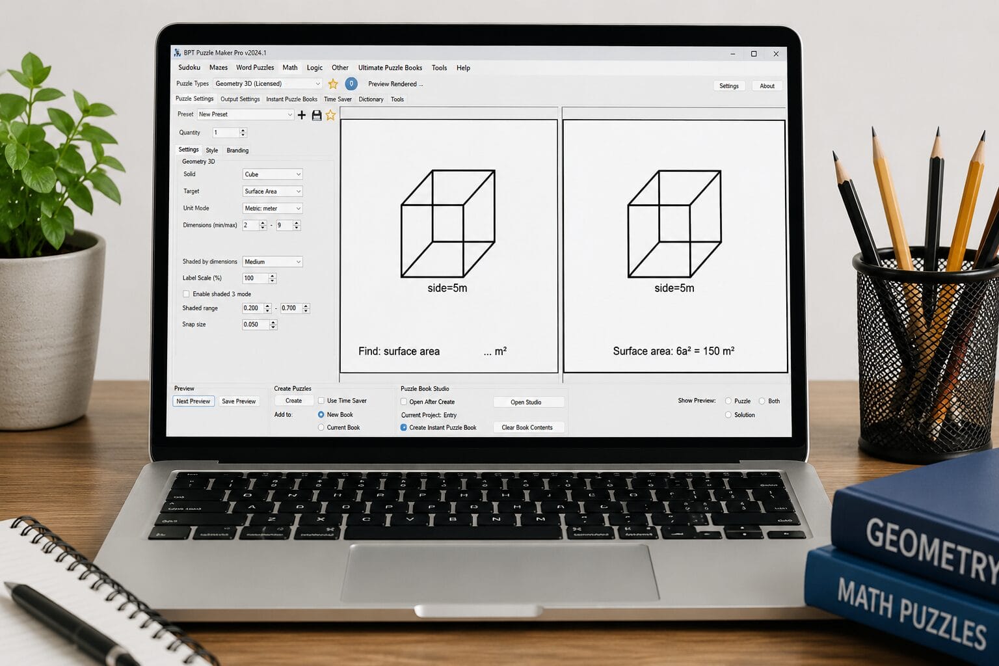Enable shaded 3 mode checkbox
999x666 pixels.
(186, 294)
